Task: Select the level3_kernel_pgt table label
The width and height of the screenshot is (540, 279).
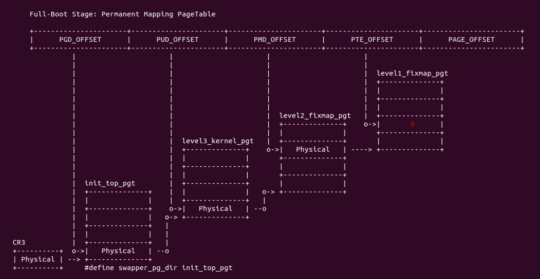Action: point(218,141)
